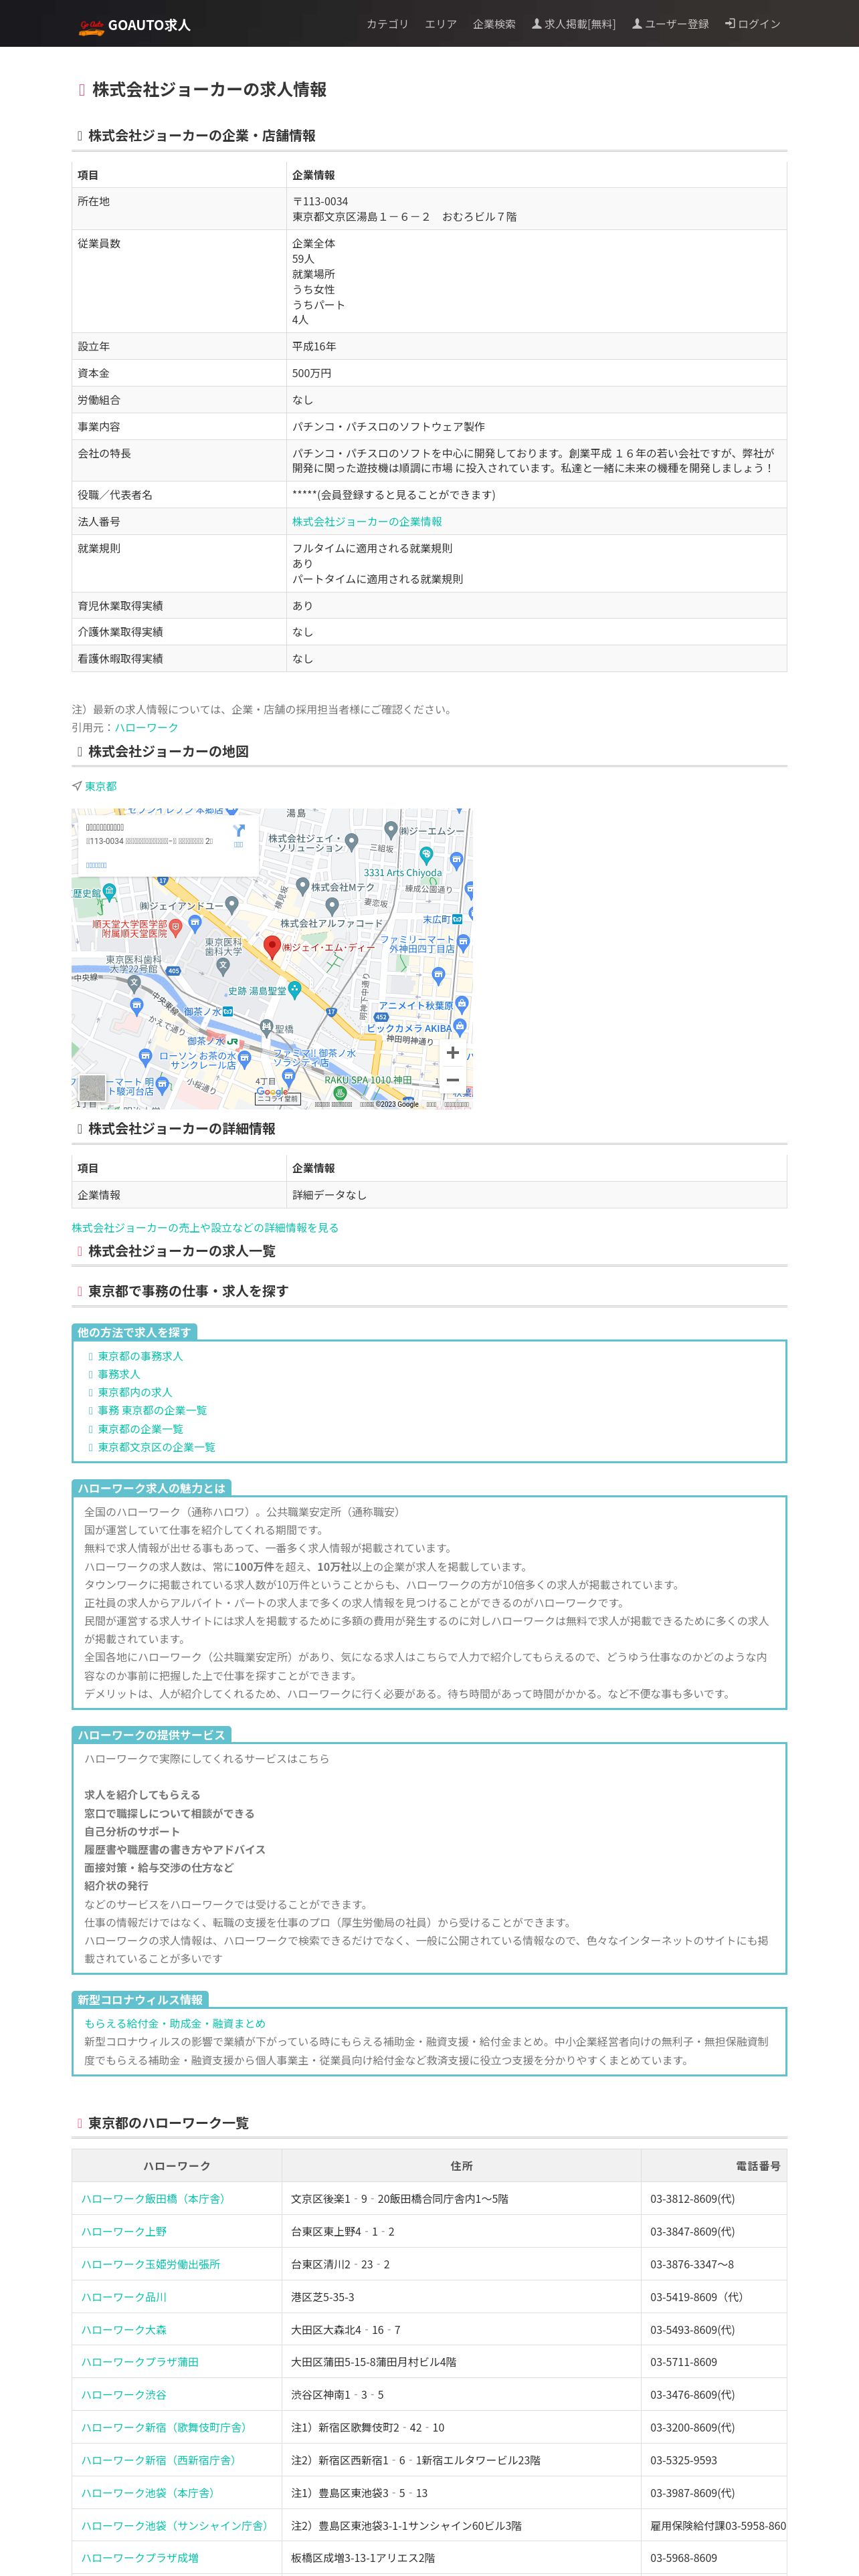
Task: Click the 東京都 link above the map
Action: (100, 786)
